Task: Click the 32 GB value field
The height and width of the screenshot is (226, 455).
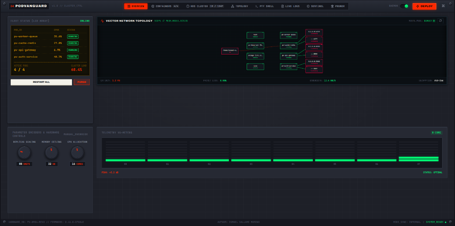Action: [52, 164]
